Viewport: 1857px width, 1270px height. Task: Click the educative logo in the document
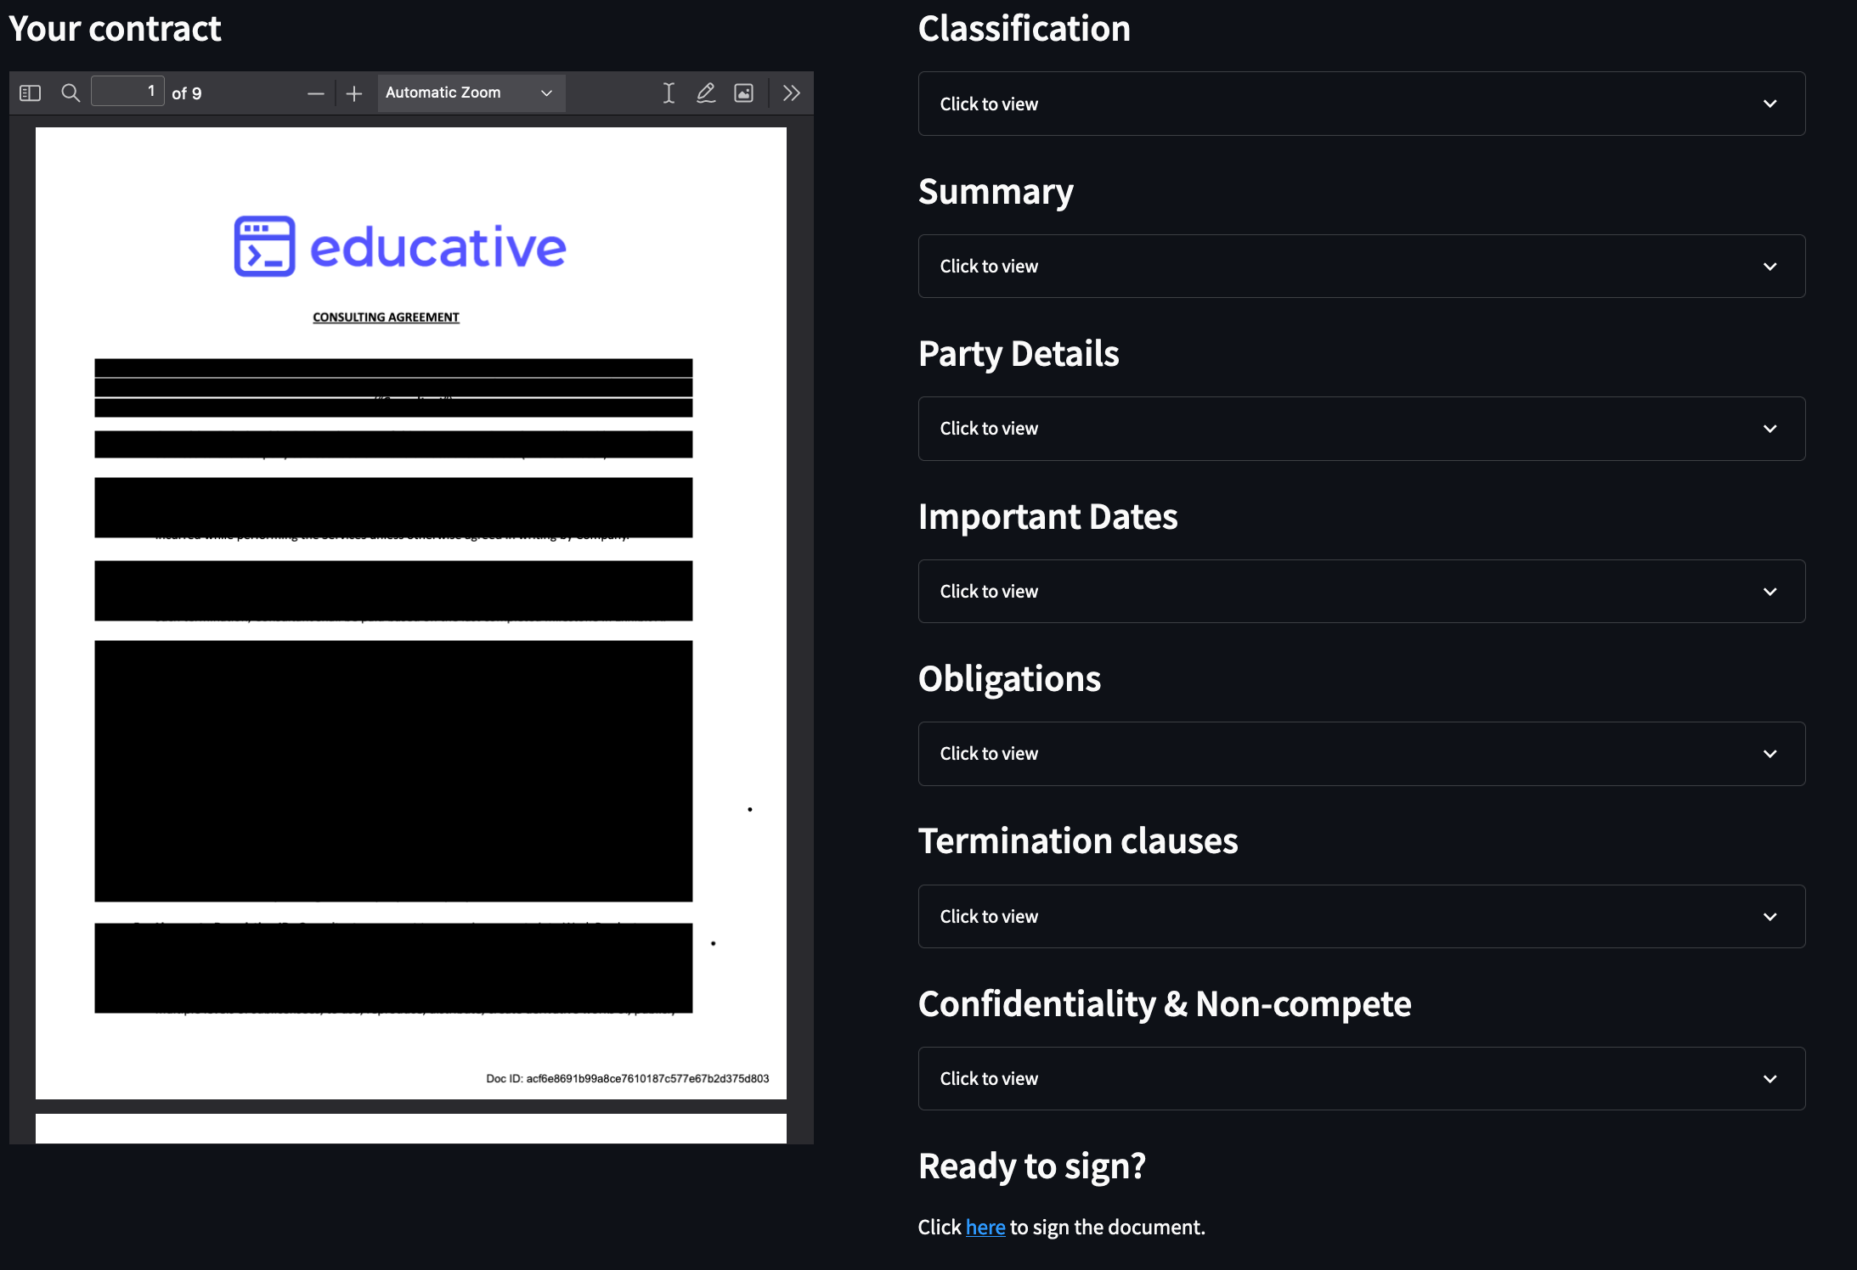(400, 247)
